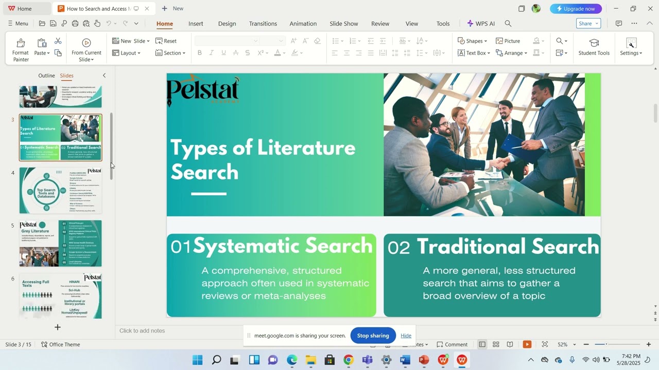Click the search magnifier next to WPS AI
Image resolution: width=659 pixels, height=370 pixels.
[508, 24]
